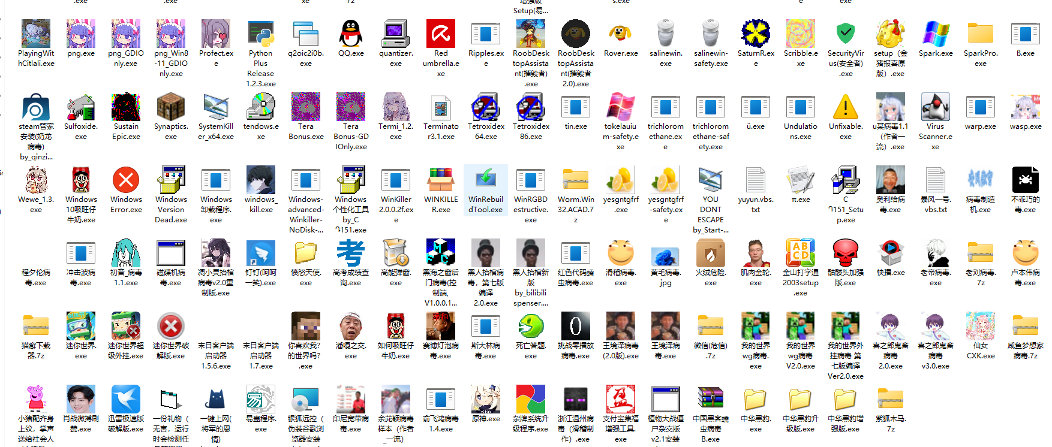
Task: Select the Scribble.exe colorful icon
Action: point(801,34)
